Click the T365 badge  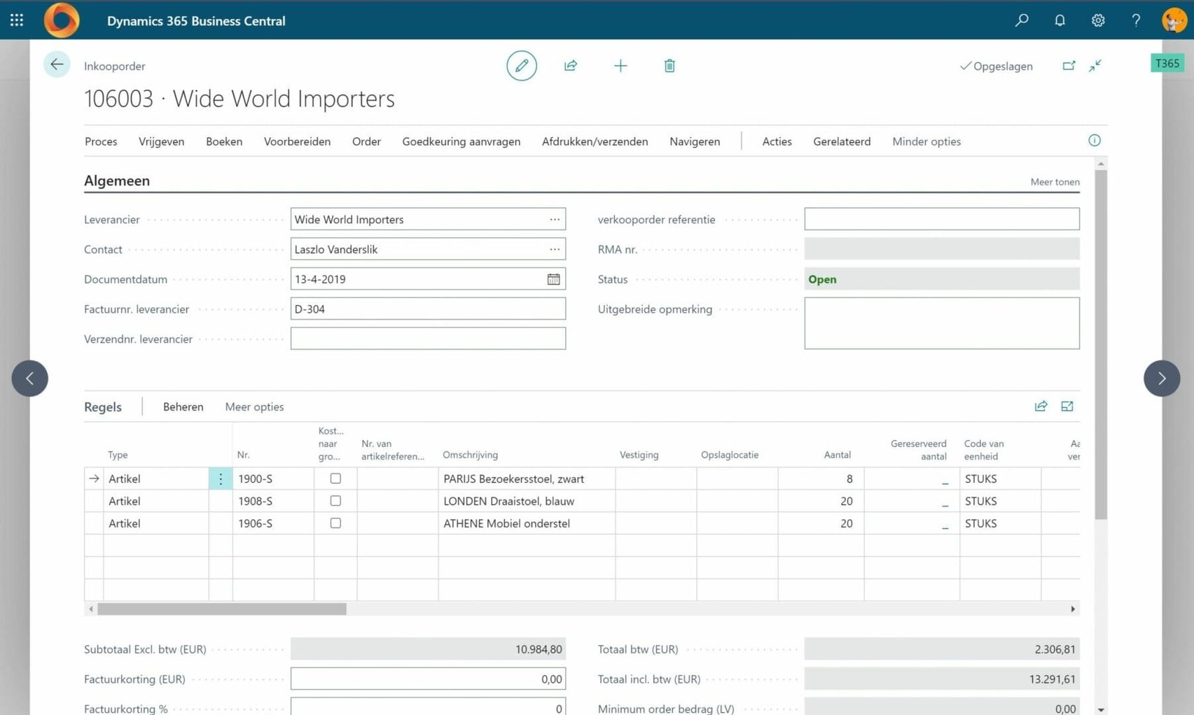tap(1167, 64)
